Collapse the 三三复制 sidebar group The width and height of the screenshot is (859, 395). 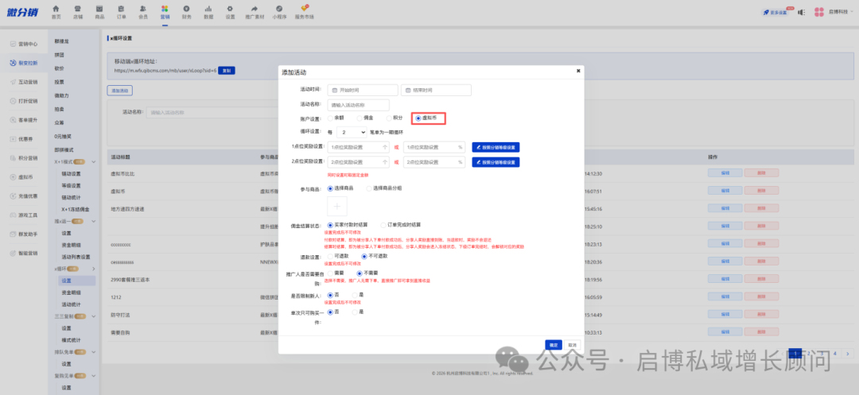94,316
